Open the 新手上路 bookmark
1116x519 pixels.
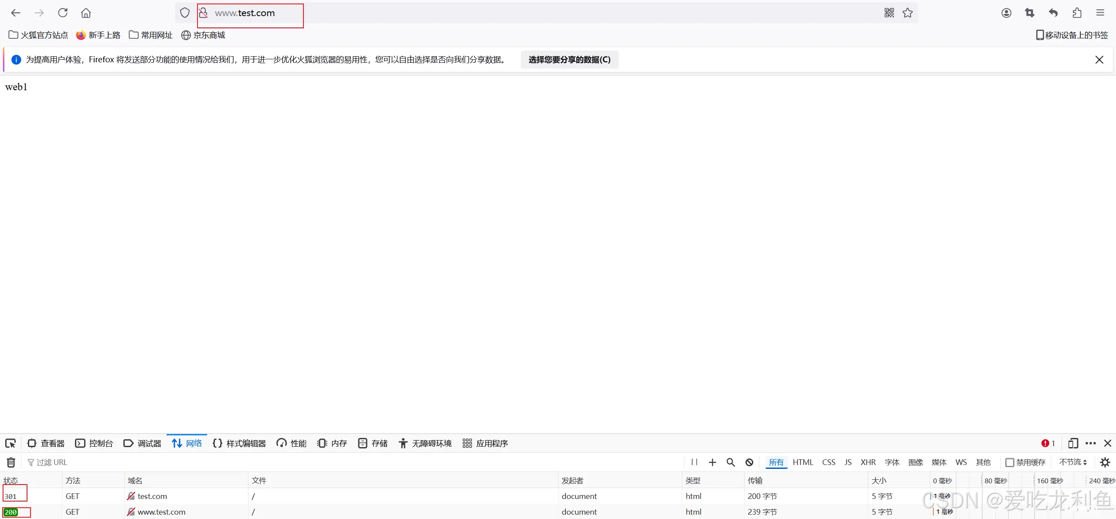(99, 35)
